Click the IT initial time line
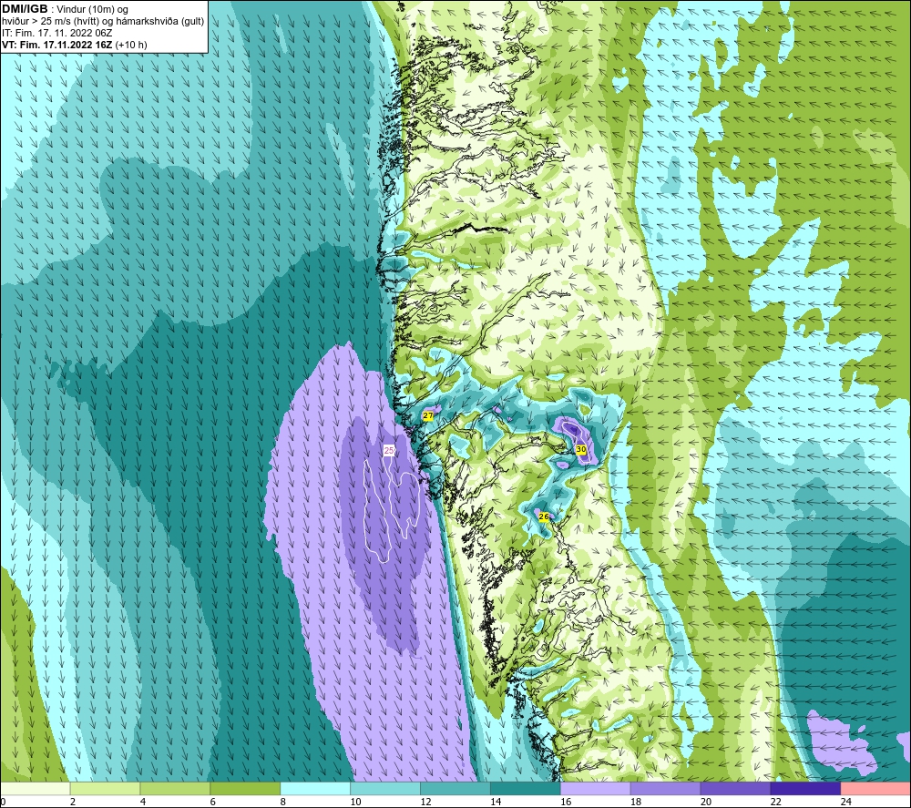 tap(56, 33)
